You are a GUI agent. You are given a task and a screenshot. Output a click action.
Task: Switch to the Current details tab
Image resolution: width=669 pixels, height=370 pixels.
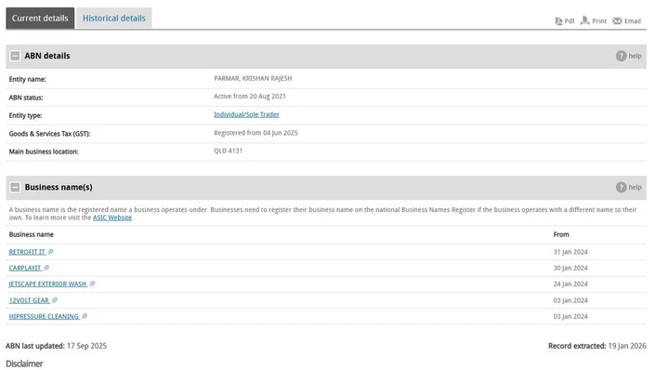pos(40,19)
